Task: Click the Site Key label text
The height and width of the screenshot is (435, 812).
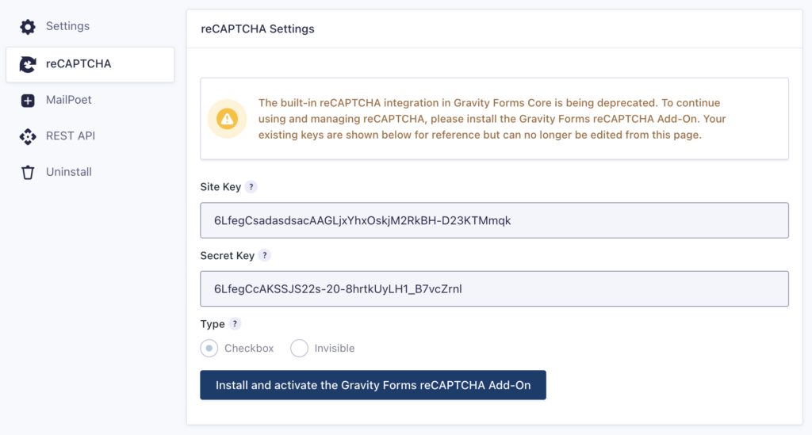Action: pyautogui.click(x=220, y=187)
